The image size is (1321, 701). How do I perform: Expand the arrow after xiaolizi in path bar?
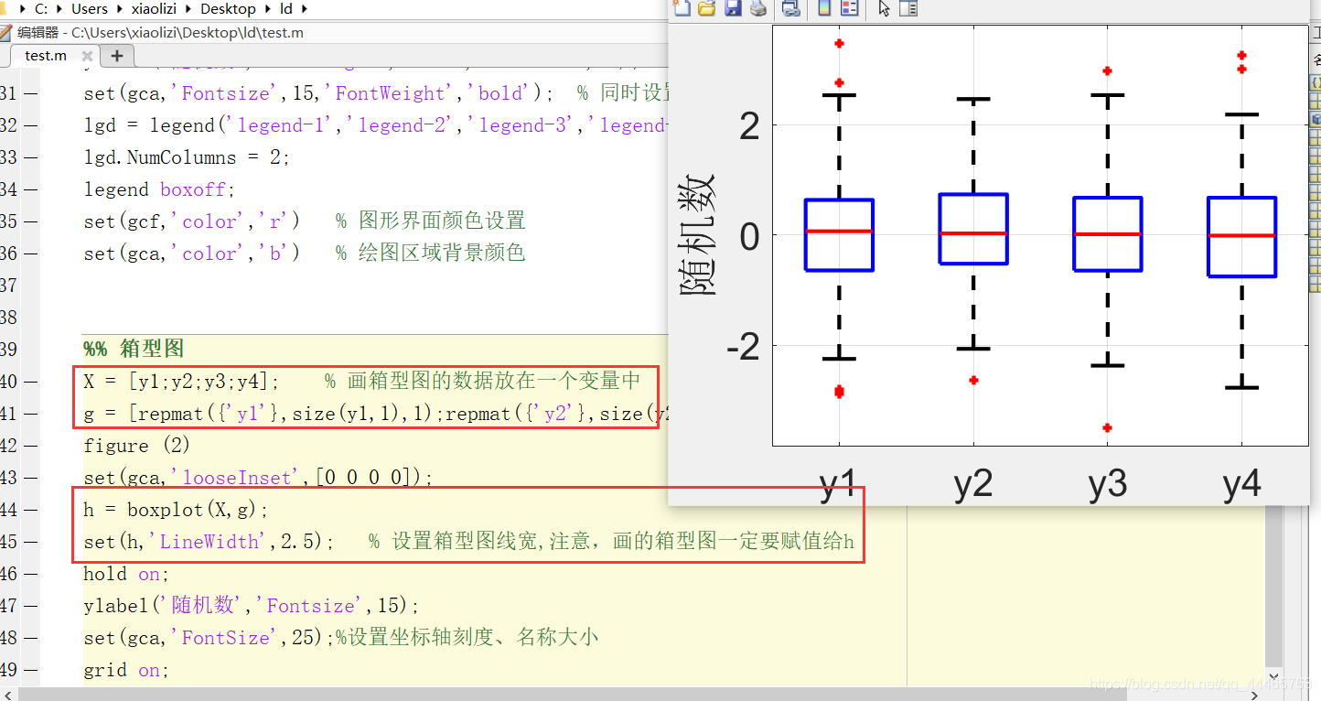tap(190, 9)
